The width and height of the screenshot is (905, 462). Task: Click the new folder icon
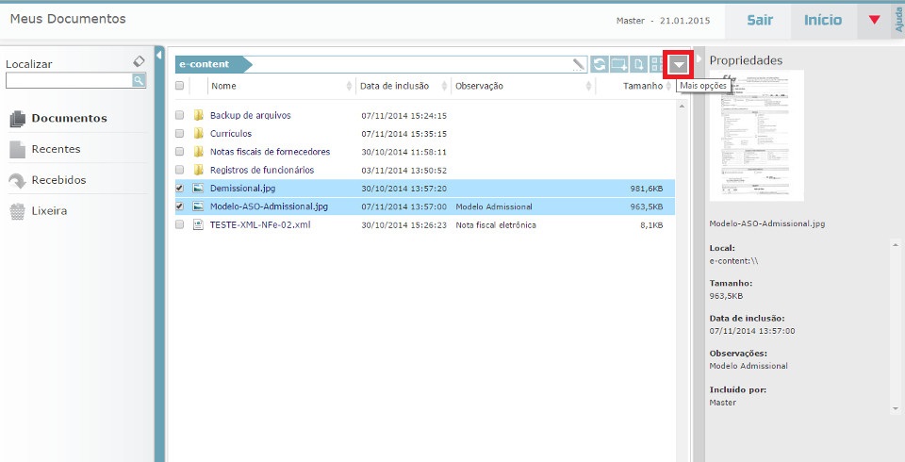tap(619, 64)
